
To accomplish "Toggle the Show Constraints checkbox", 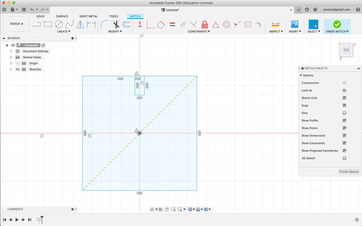I will [345, 143].
